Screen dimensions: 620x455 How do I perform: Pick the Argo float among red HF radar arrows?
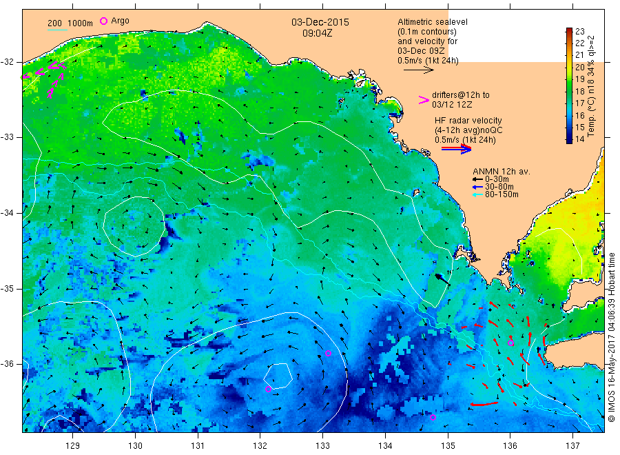pyautogui.click(x=510, y=343)
